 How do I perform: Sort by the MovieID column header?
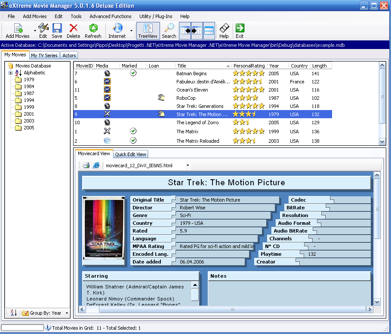84,66
